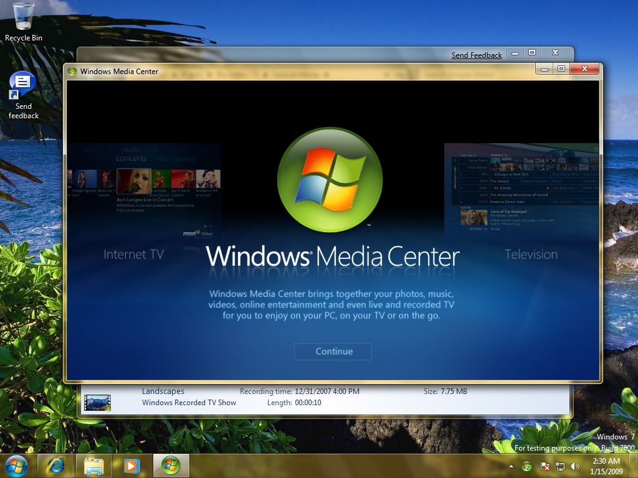
Task: Launch Internet Explorer from the taskbar
Action: [55, 466]
